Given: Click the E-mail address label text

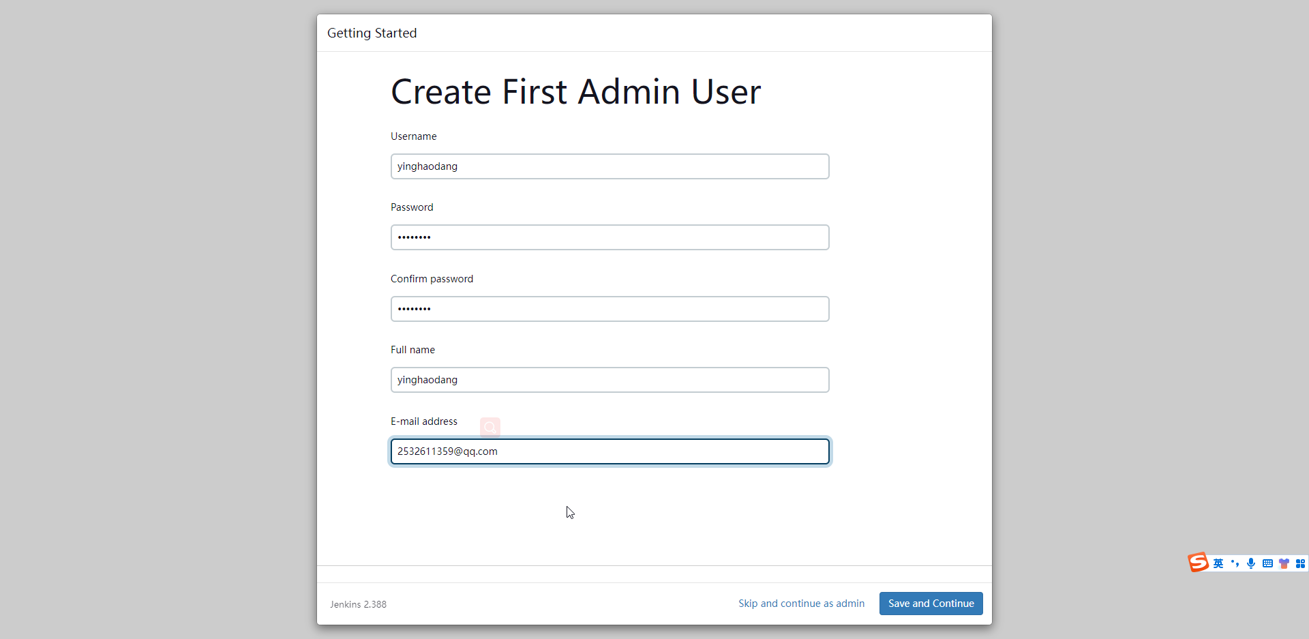Looking at the screenshot, I should 423,421.
